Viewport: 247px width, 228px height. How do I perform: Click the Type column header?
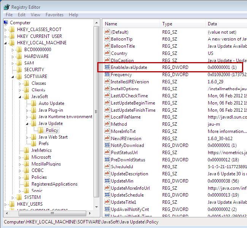coord(182,24)
